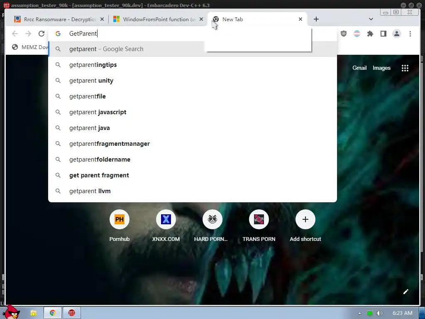The image size is (425, 319).
Task: Open the uBlock shield extension icon
Action: coord(344,34)
